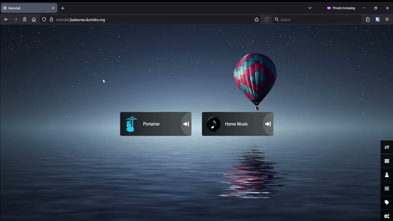Go back with the browser back arrow
Image resolution: width=393 pixels, height=221 pixels.
6,20
